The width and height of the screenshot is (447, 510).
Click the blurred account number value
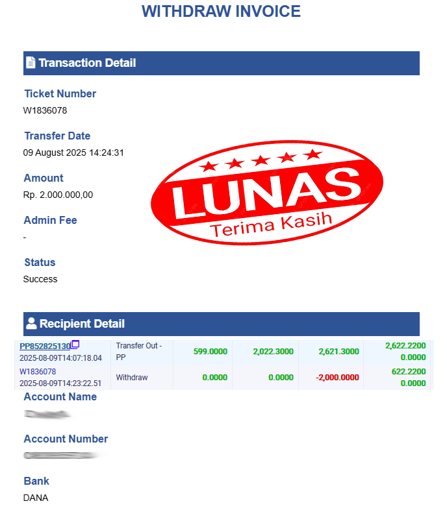click(x=61, y=455)
